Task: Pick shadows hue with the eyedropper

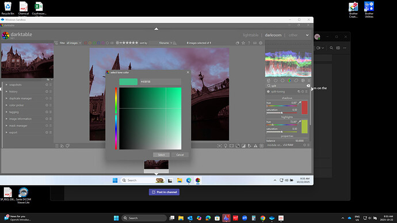Action: pyautogui.click(x=300, y=103)
